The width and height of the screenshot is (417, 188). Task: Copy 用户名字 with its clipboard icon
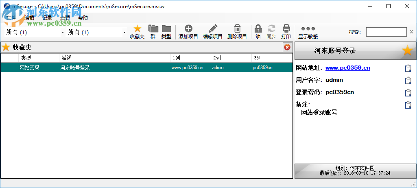pyautogui.click(x=408, y=81)
